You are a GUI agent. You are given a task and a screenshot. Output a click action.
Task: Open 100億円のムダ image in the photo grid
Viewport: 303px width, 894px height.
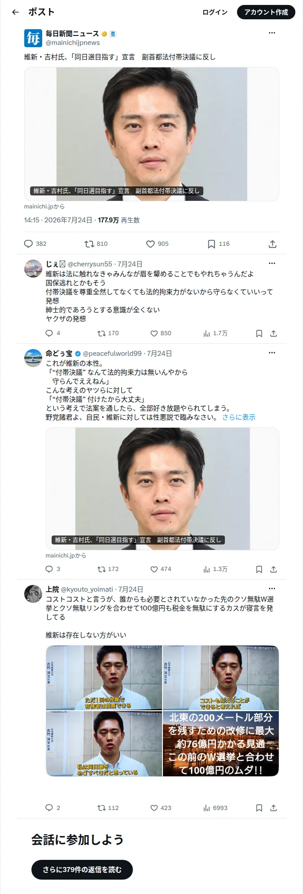221,744
